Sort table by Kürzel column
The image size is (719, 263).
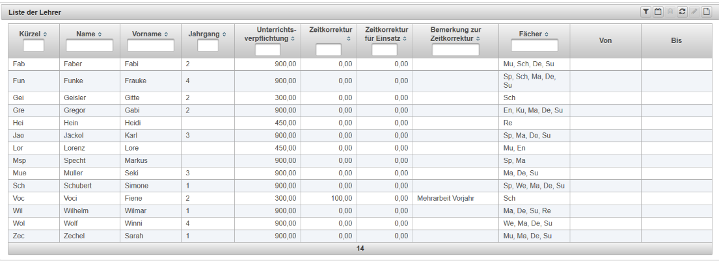point(33,34)
